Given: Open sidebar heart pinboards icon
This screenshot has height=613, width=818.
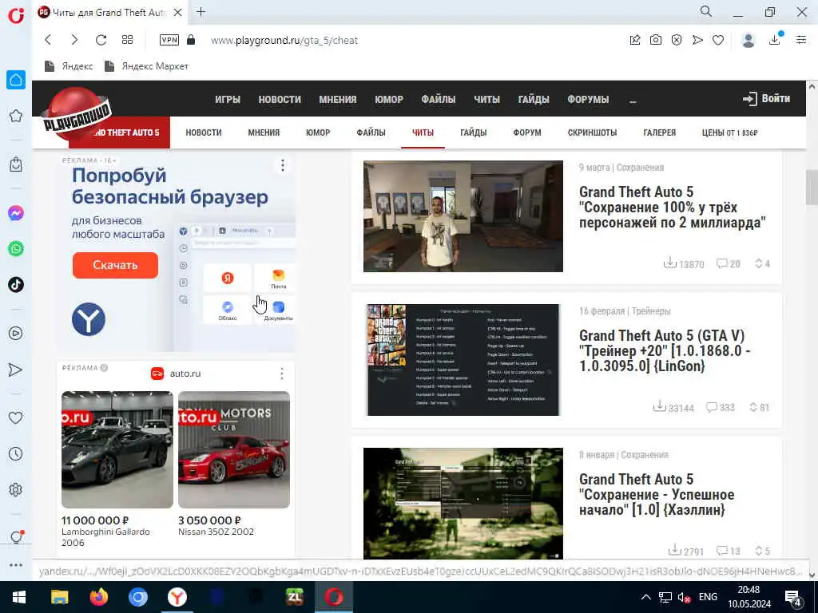Looking at the screenshot, I should click(16, 417).
